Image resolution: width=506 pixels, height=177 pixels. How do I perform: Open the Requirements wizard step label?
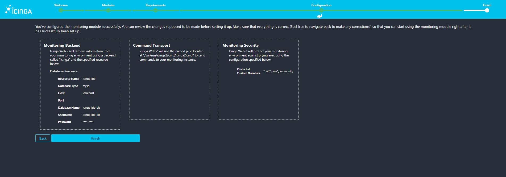pyautogui.click(x=156, y=5)
